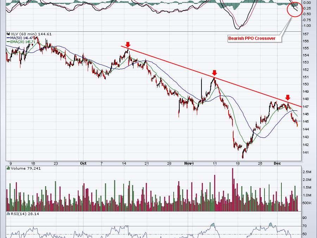This screenshot has height=238, width=317.
Task: Click the 0.00 PPO axis label
Action: (307, 2)
